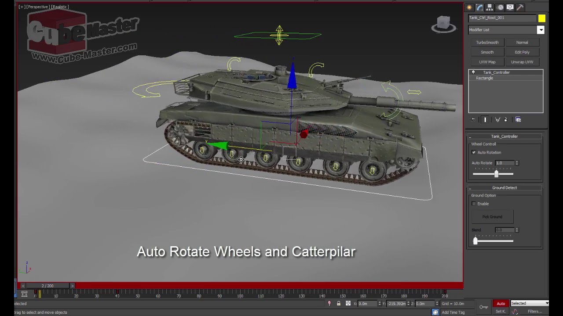Click the Tank_Controller lightbulb icon

[x=473, y=72]
